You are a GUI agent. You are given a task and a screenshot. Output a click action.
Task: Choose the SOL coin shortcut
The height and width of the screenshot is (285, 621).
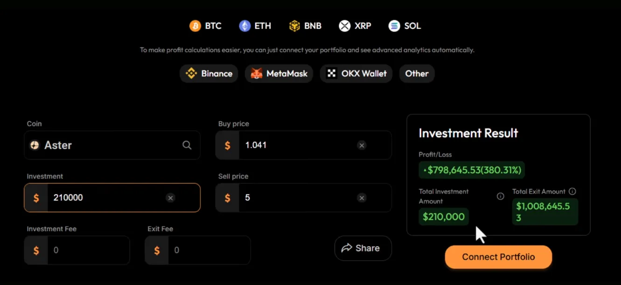click(405, 26)
